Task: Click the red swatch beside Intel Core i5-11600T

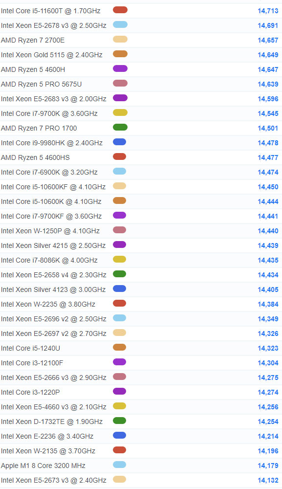Action: (120, 10)
